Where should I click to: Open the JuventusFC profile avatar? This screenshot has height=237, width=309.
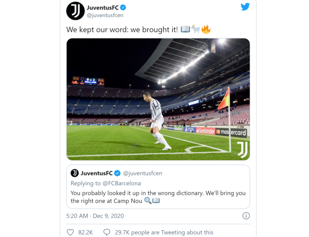tap(76, 11)
